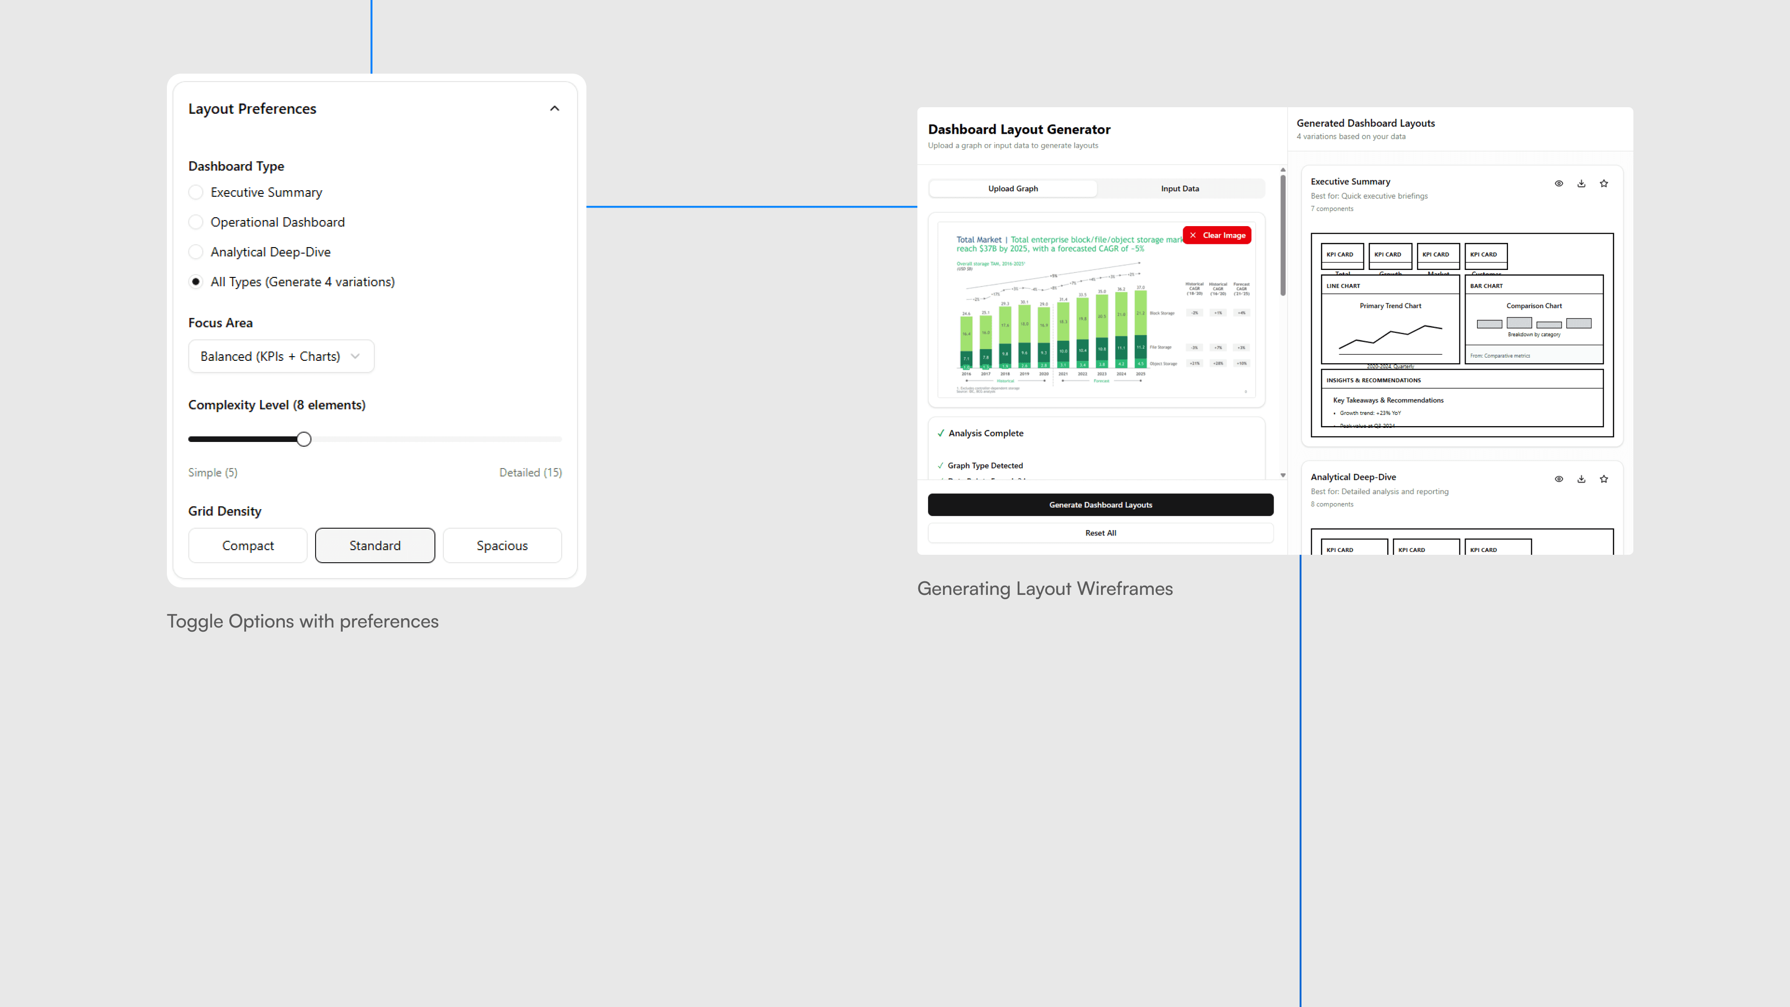Star the Executive Summary layout as favorite

click(1604, 184)
